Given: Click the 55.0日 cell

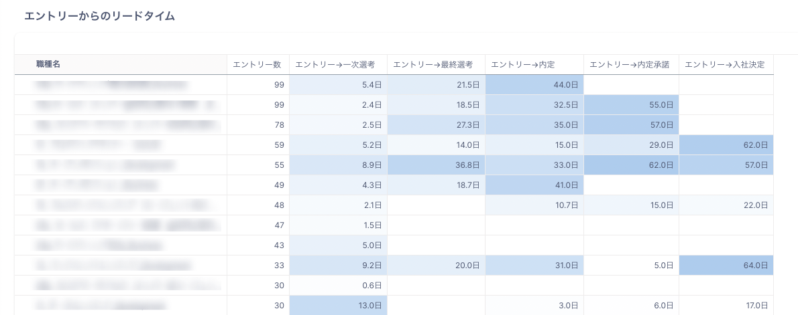Looking at the screenshot, I should tap(631, 105).
